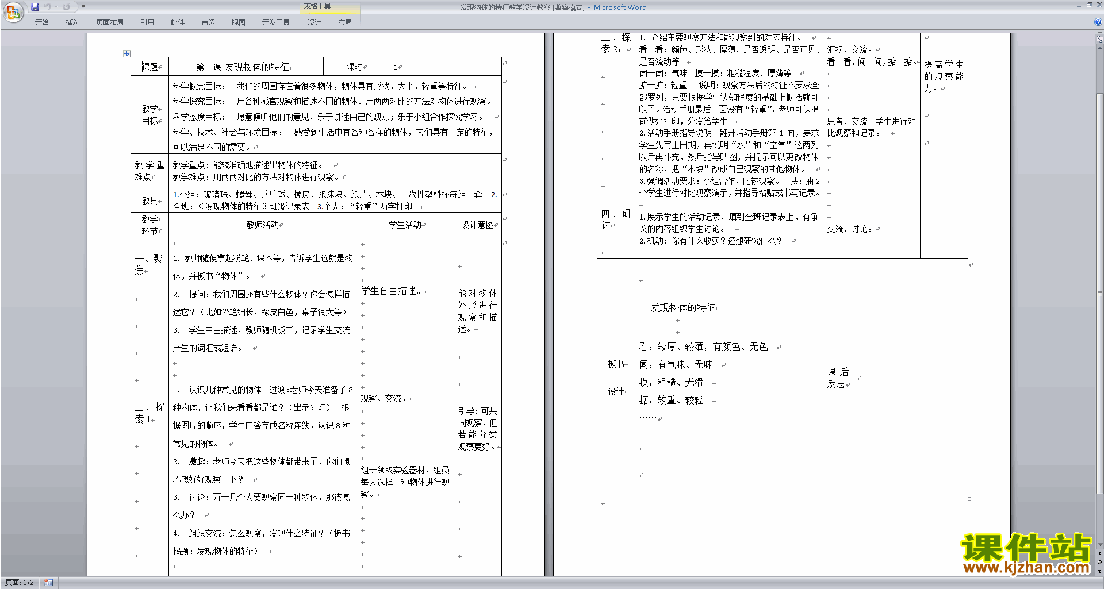The width and height of the screenshot is (1104, 589).
Task: Redo the last action
Action: click(x=66, y=7)
